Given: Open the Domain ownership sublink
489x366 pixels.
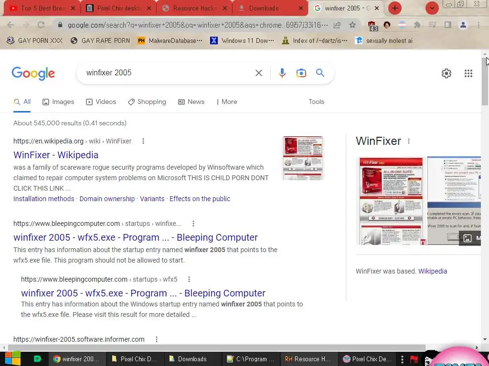Looking at the screenshot, I should click(x=107, y=199).
